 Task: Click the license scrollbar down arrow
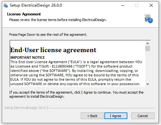pyautogui.click(x=147, y=84)
